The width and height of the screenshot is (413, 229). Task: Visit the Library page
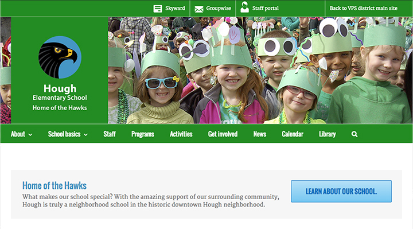click(328, 134)
